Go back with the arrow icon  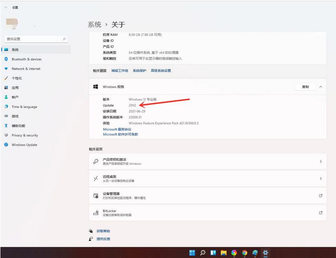click(6, 7)
